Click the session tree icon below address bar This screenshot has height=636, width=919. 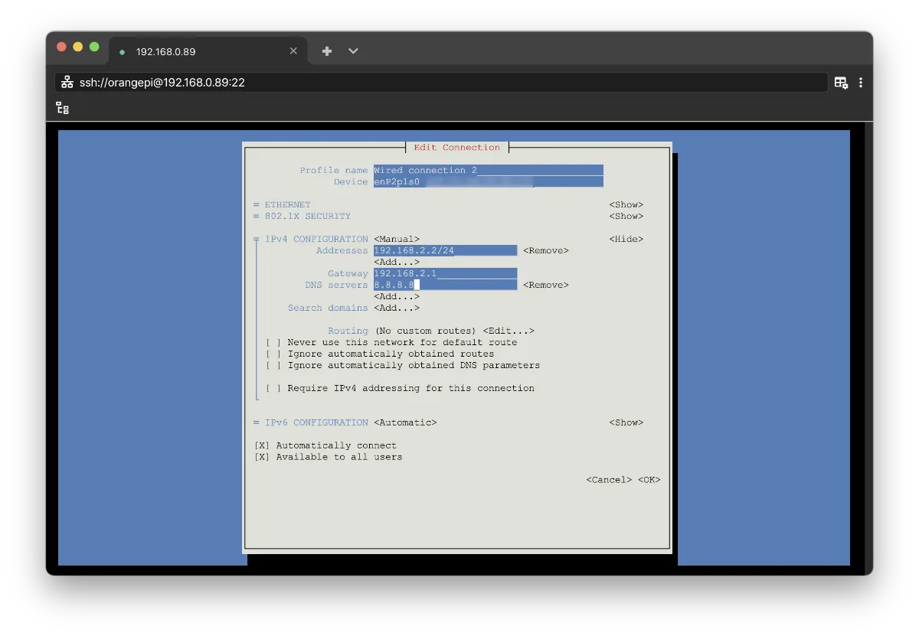point(63,108)
